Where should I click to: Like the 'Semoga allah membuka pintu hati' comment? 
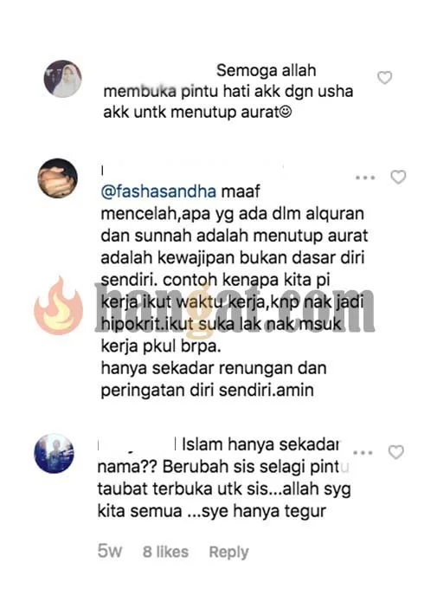(x=384, y=78)
